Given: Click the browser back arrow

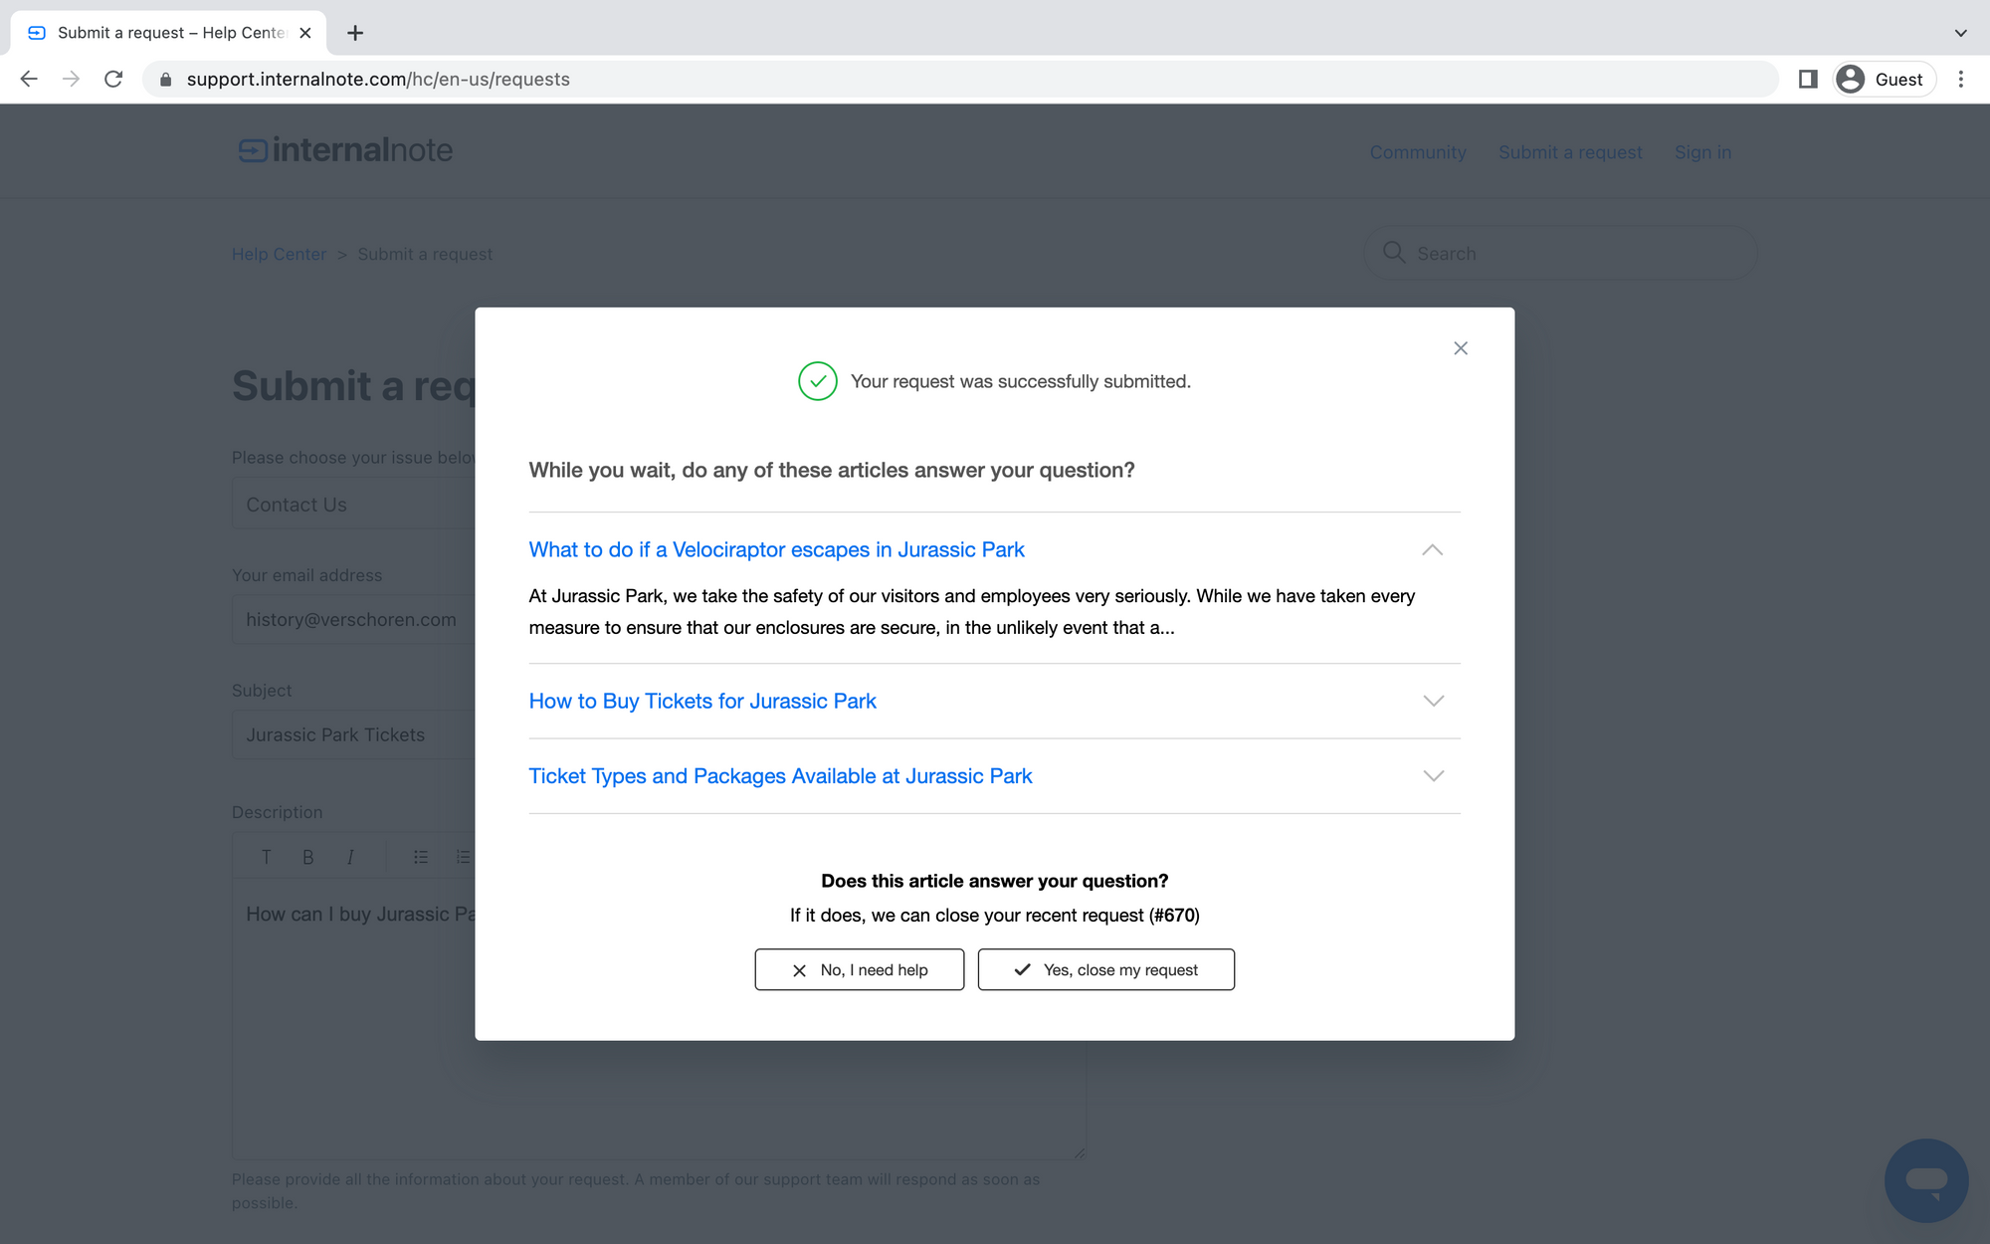Looking at the screenshot, I should point(29,80).
